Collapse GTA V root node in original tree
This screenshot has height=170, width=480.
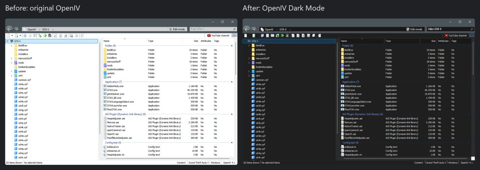(x=7, y=41)
